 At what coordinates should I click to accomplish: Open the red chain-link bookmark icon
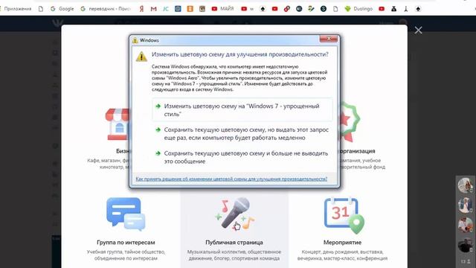(x=287, y=9)
